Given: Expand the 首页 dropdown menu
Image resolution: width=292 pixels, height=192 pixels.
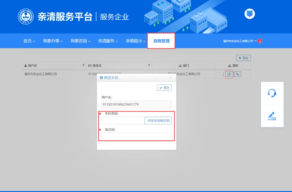Looking at the screenshot, I should tap(29, 41).
